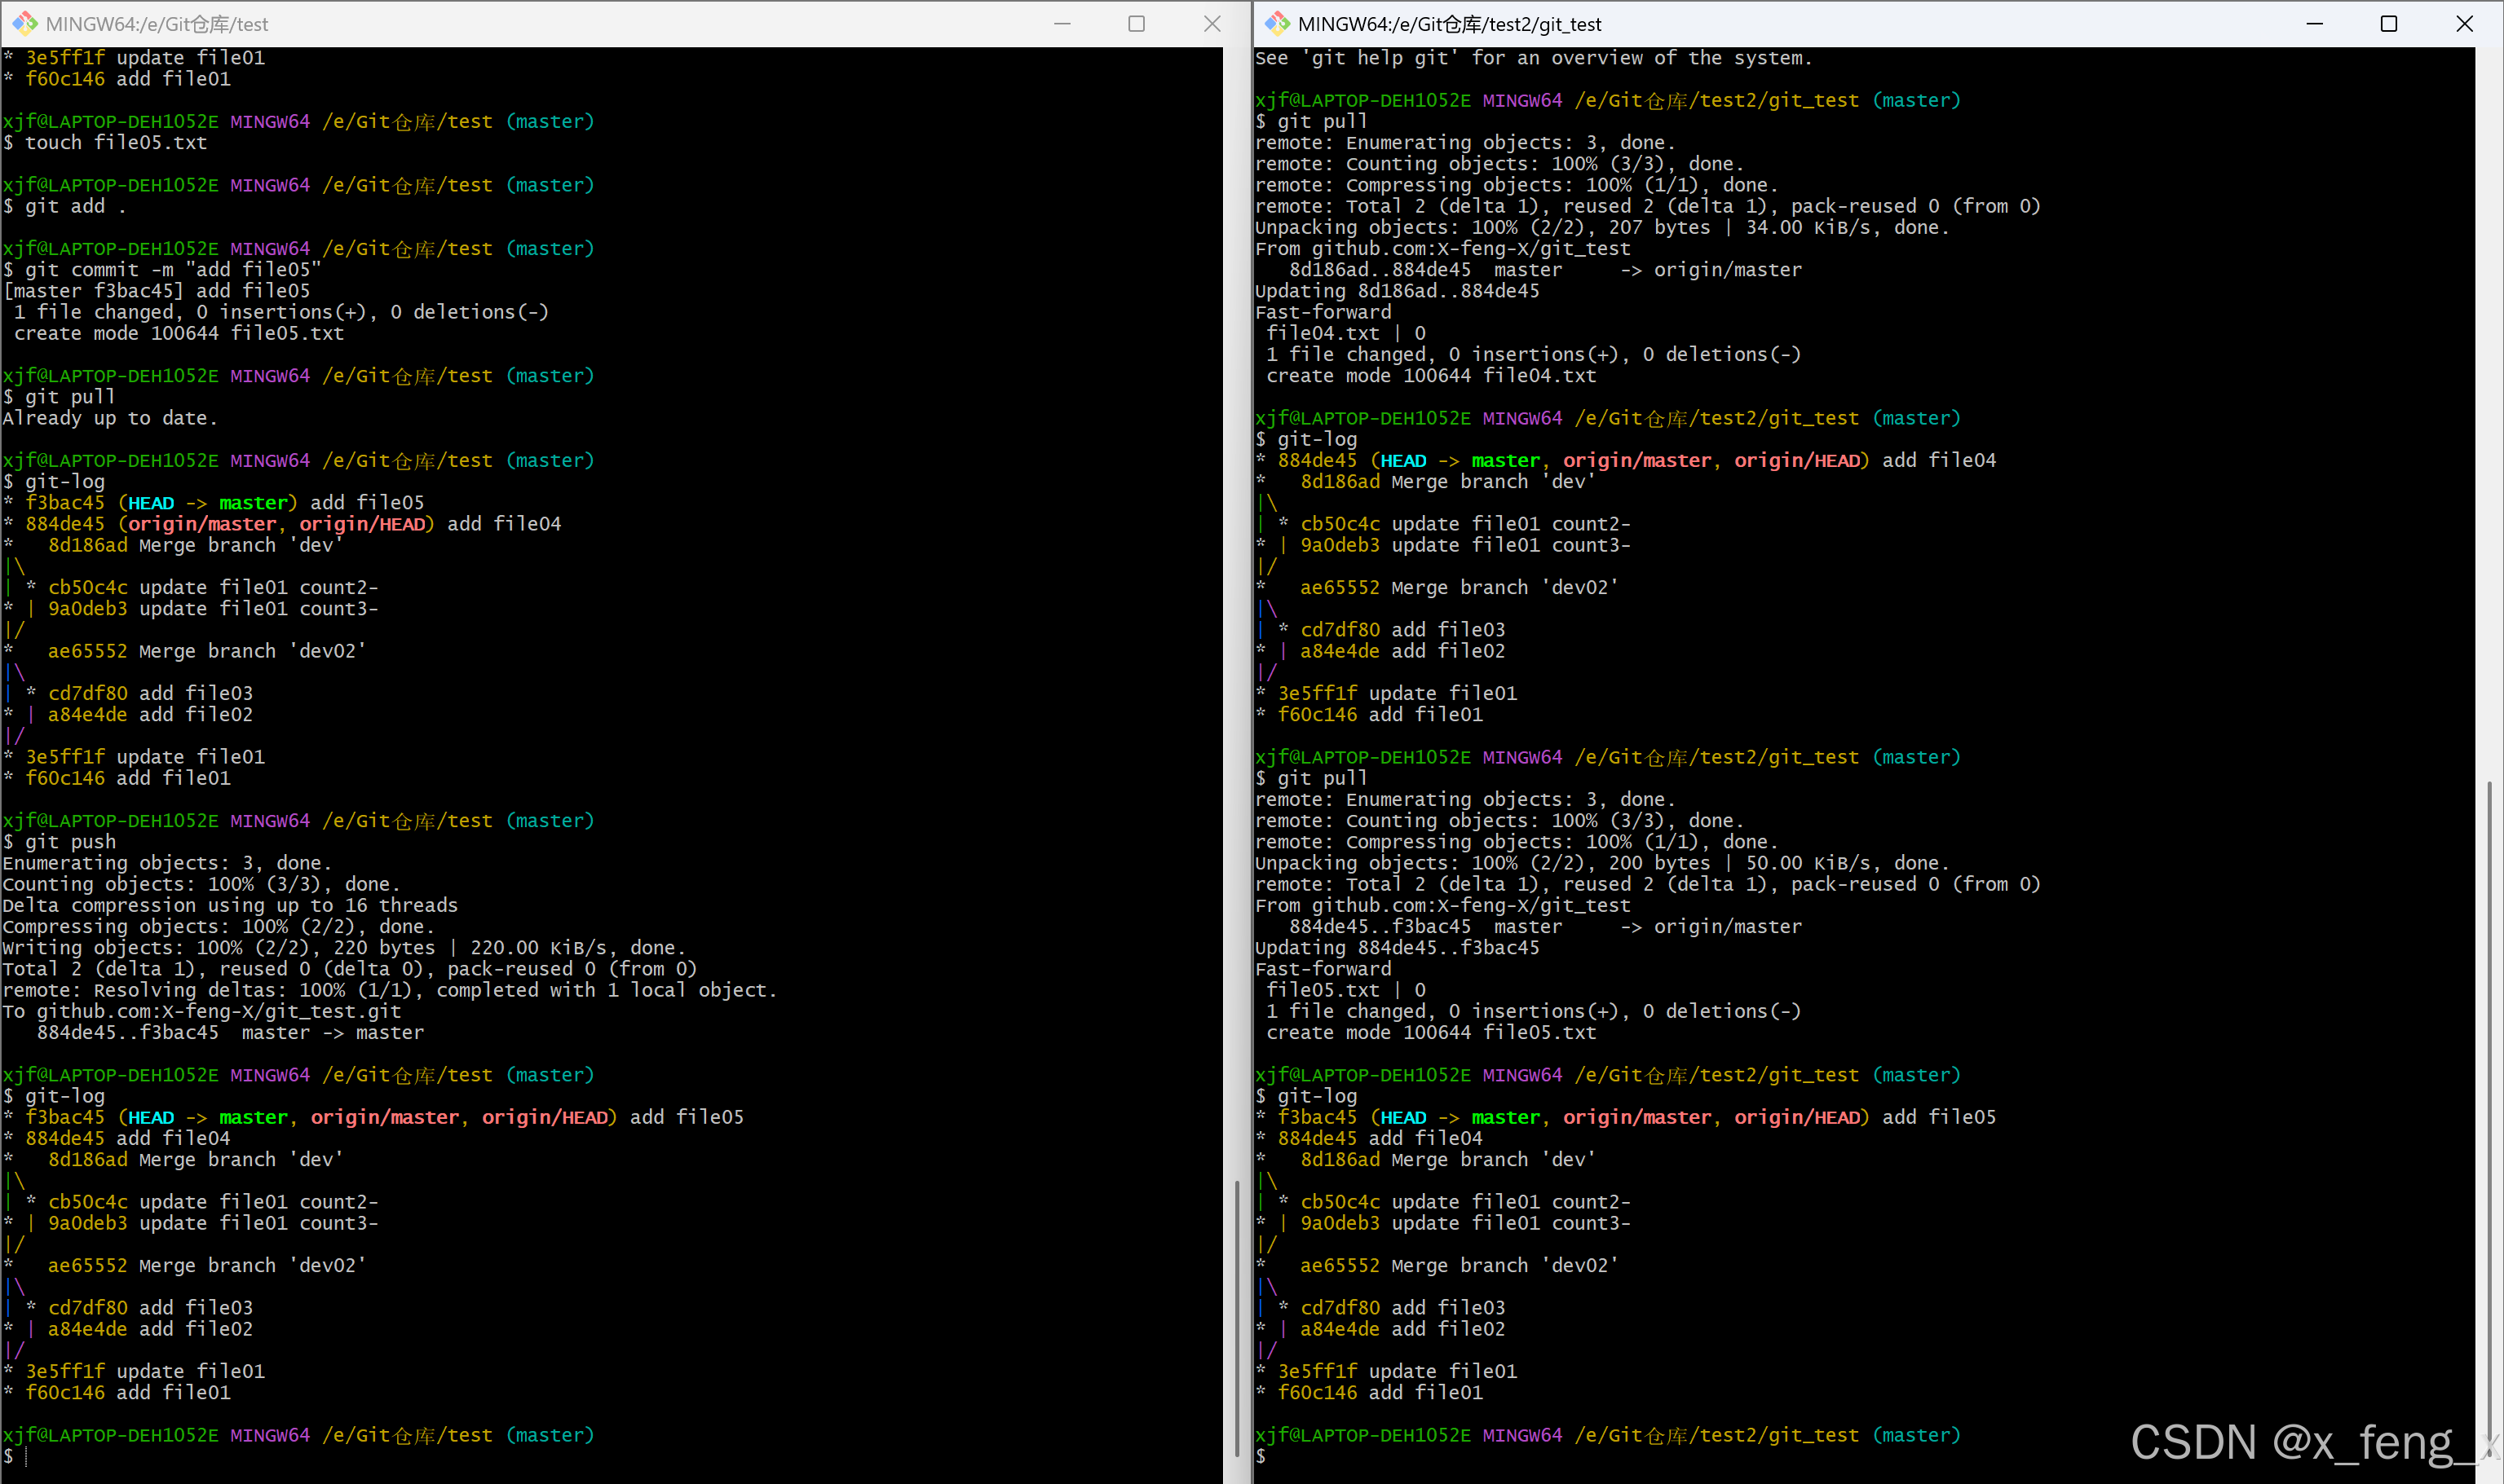
Task: Minimize the left test terminal window
Action: [x=1062, y=23]
